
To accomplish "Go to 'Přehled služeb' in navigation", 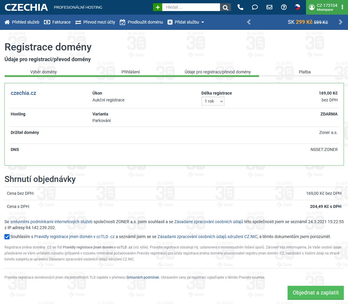I will click(22, 22).
